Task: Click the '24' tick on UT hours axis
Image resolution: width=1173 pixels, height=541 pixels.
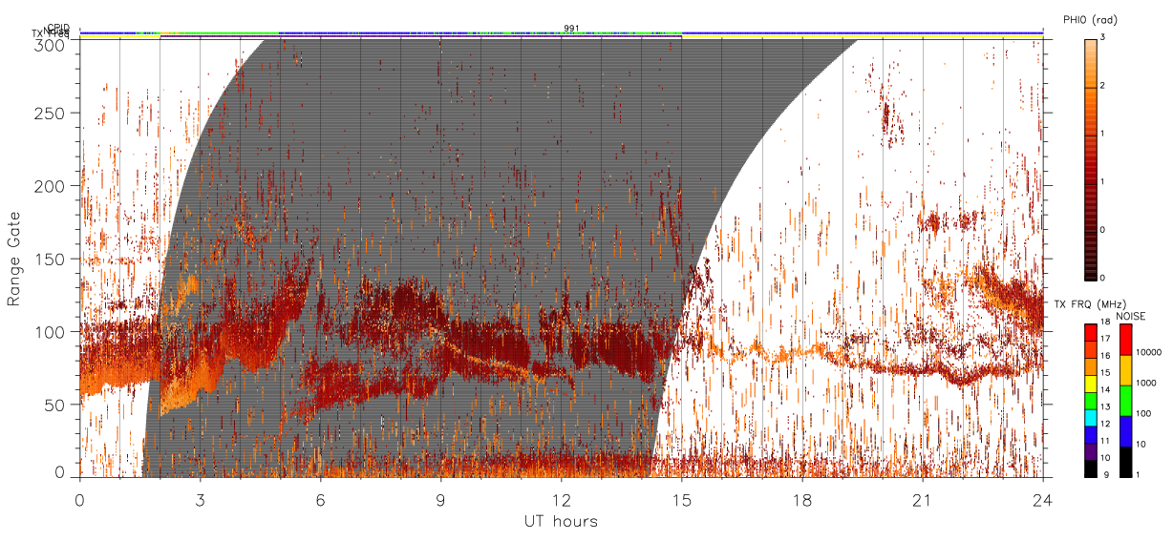Action: click(x=1043, y=499)
